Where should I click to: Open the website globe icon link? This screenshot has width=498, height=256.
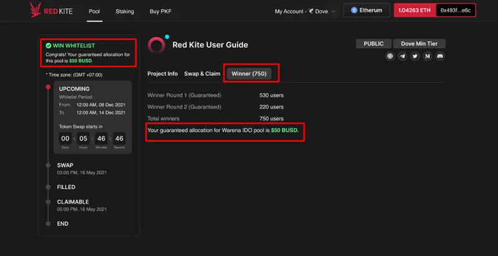(x=390, y=56)
